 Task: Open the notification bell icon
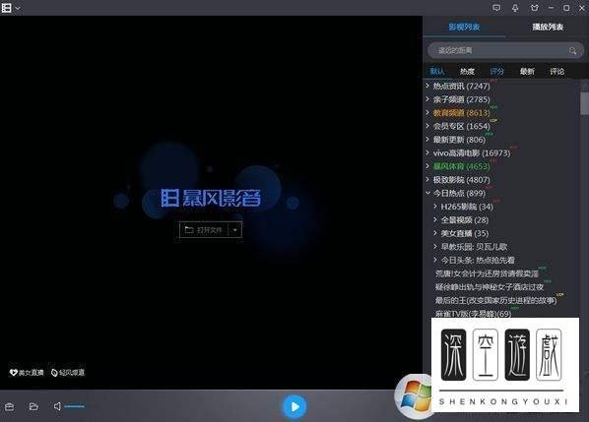coord(515,8)
